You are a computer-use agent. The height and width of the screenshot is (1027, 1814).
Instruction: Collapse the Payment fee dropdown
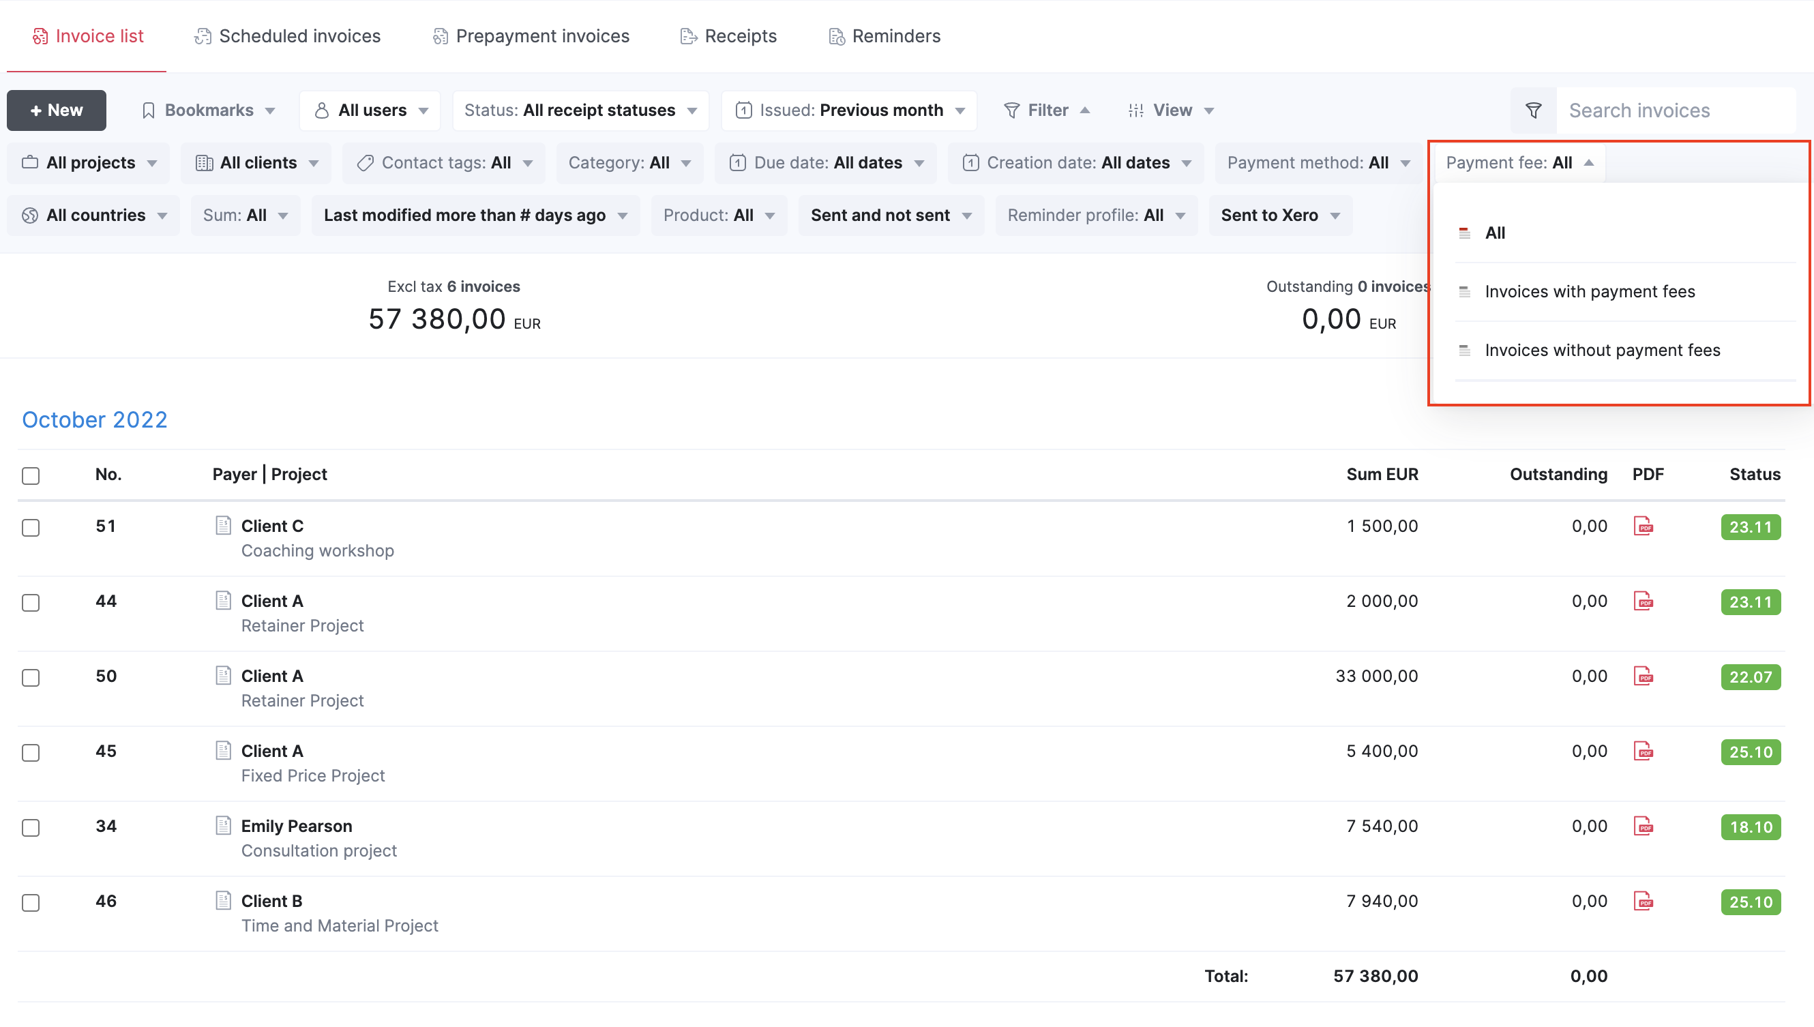(1519, 163)
